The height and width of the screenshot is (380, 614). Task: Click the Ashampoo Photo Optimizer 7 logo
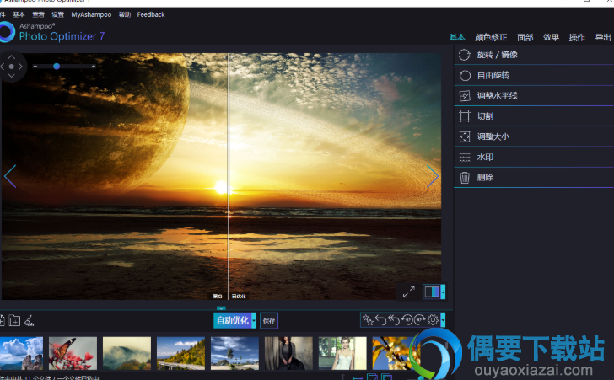[x=52, y=33]
